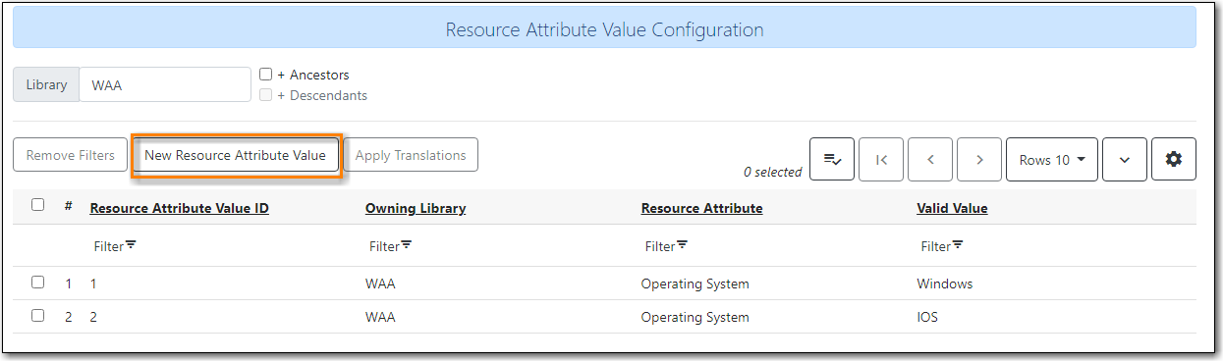Sort by Valid Value column header
The width and height of the screenshot is (1223, 361).
(952, 208)
